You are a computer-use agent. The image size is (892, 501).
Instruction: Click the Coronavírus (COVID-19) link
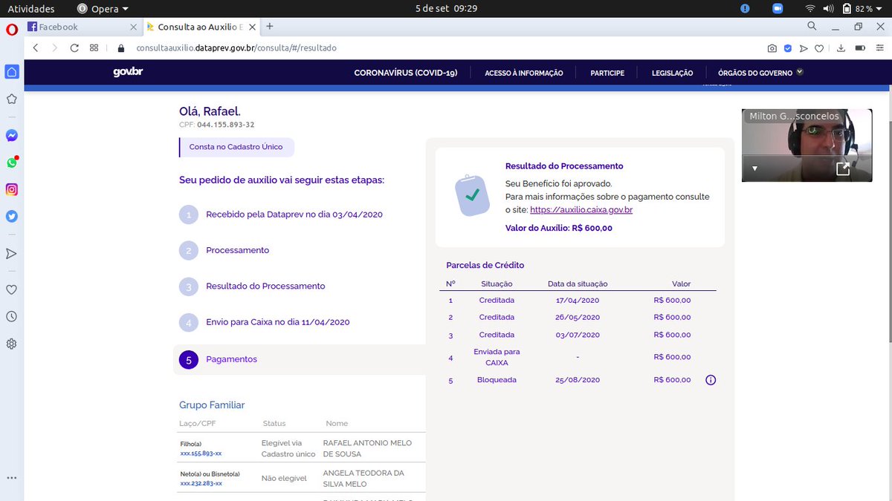click(x=406, y=73)
